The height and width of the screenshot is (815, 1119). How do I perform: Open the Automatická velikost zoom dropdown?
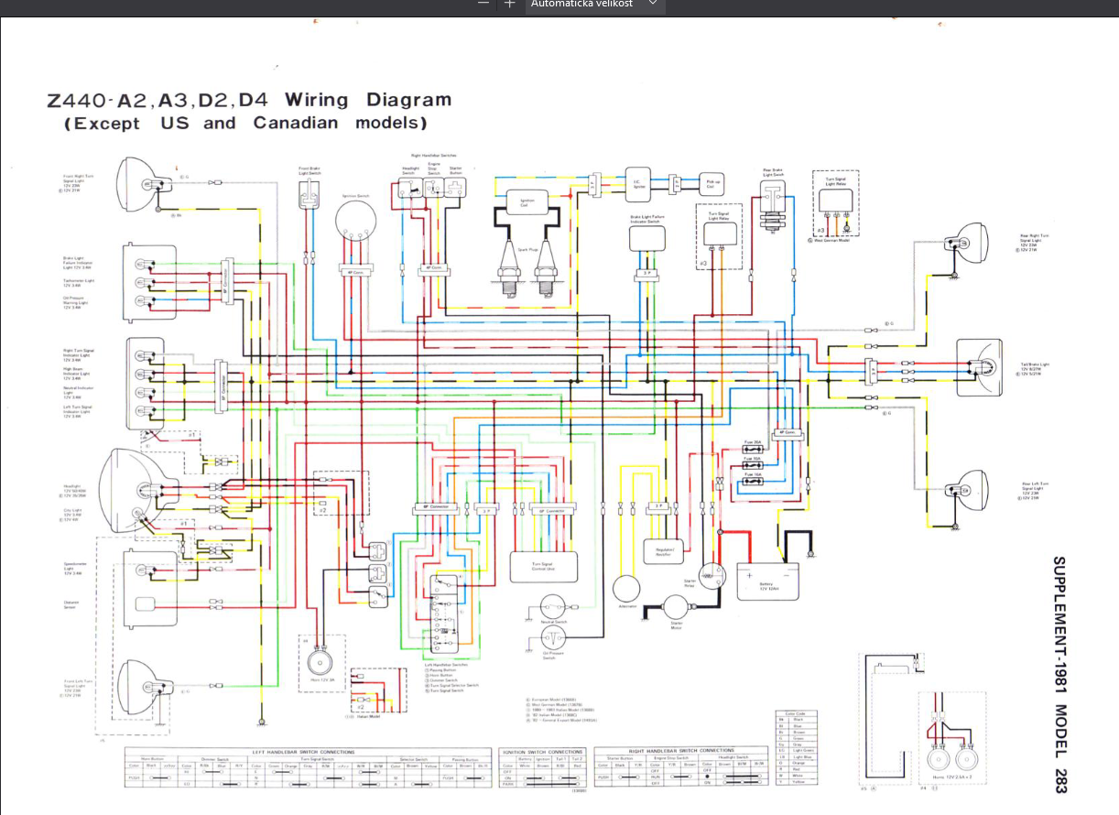click(594, 4)
